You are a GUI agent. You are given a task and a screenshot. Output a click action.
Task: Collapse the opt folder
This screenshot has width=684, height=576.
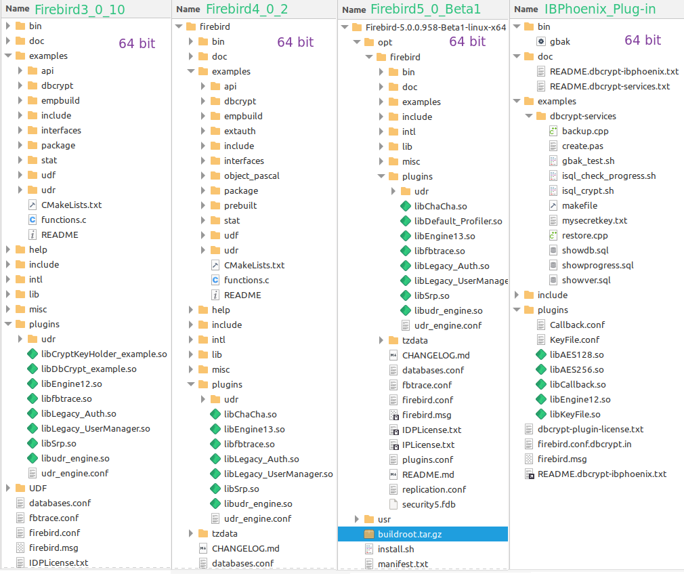[357, 42]
